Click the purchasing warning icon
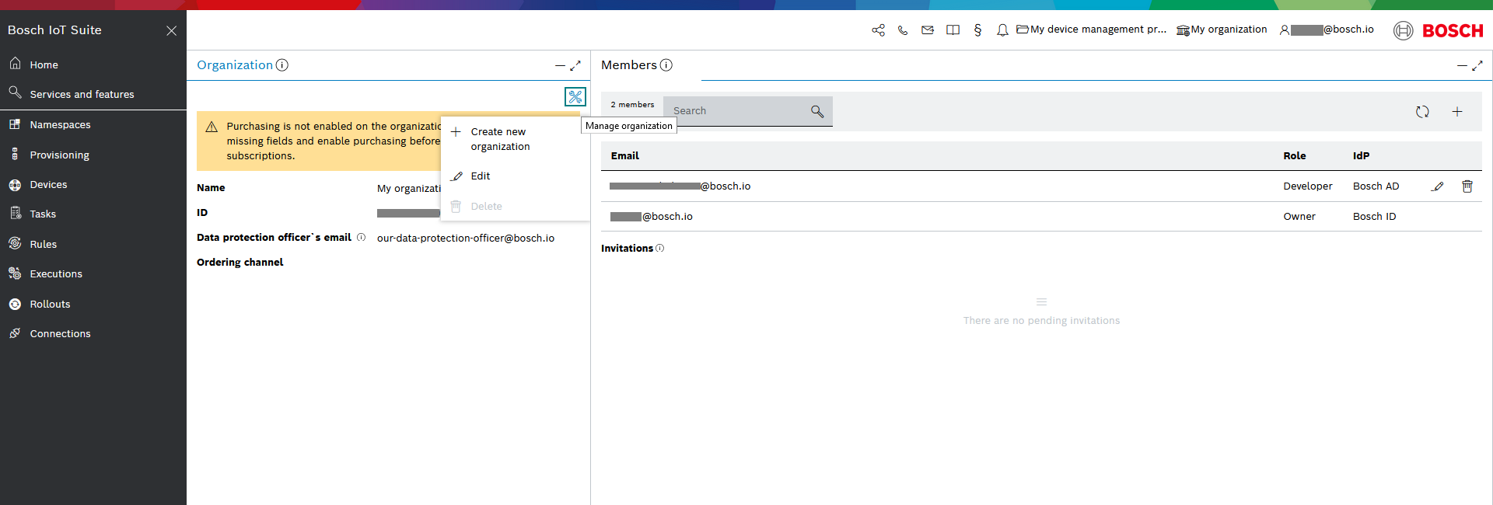The width and height of the screenshot is (1493, 505). (x=212, y=127)
